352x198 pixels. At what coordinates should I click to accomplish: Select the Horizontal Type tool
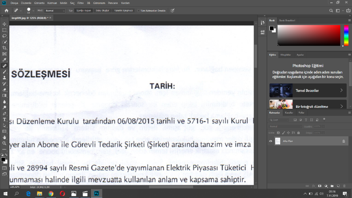[x=4, y=119]
